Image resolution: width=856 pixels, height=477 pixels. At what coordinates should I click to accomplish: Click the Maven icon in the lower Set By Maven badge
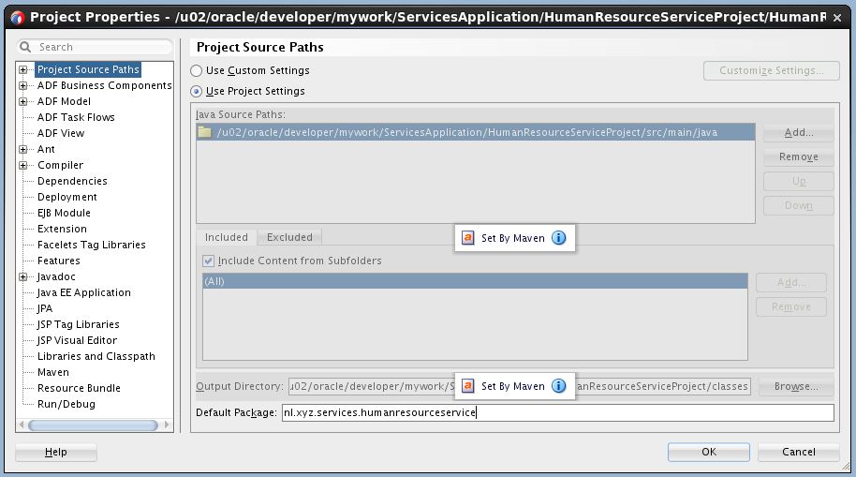tap(468, 386)
